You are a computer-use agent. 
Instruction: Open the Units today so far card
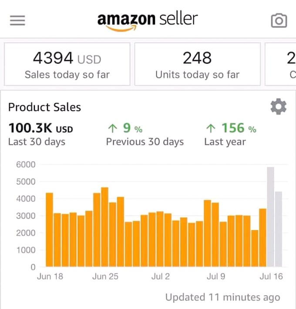point(197,64)
